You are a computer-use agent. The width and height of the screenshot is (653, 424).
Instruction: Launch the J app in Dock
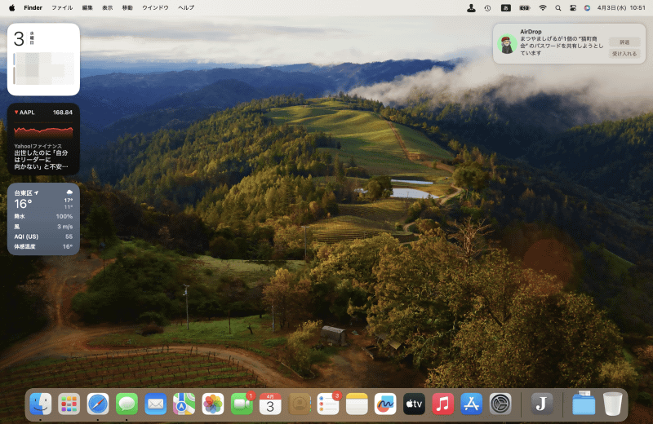pyautogui.click(x=542, y=404)
